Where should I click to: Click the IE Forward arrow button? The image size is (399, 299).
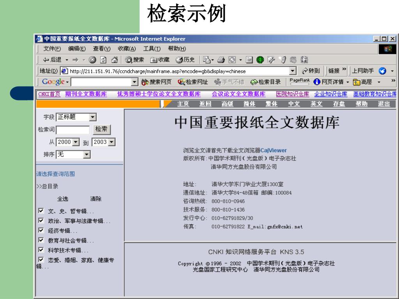click(75, 60)
